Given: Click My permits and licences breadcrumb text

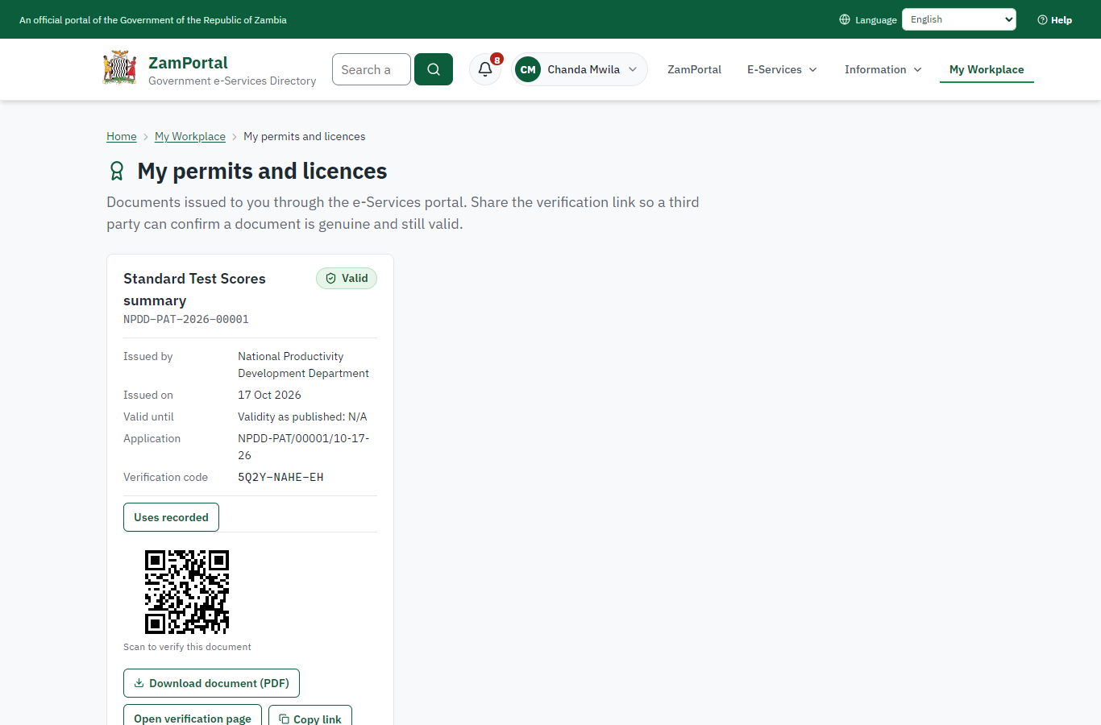Looking at the screenshot, I should click(x=305, y=136).
